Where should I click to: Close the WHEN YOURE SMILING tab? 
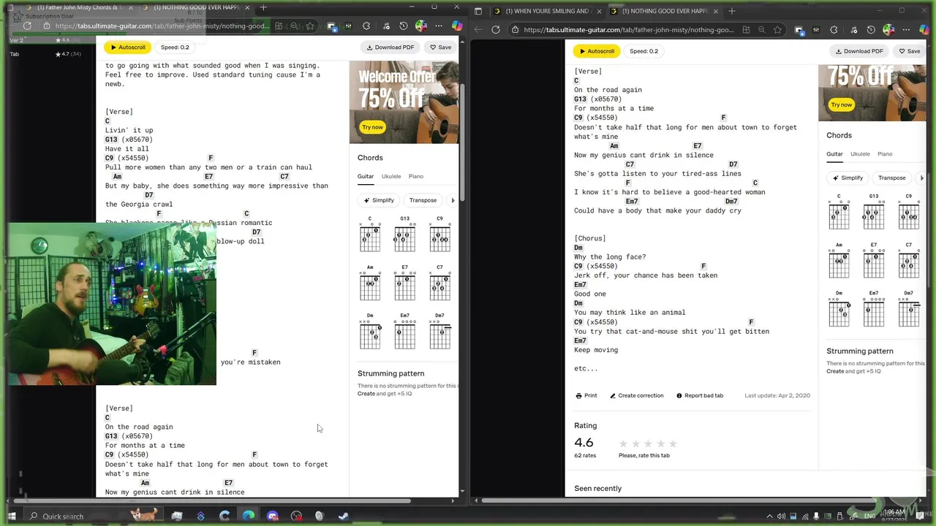point(598,11)
